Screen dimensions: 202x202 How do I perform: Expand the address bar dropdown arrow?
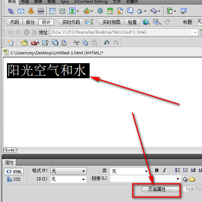point(195,32)
